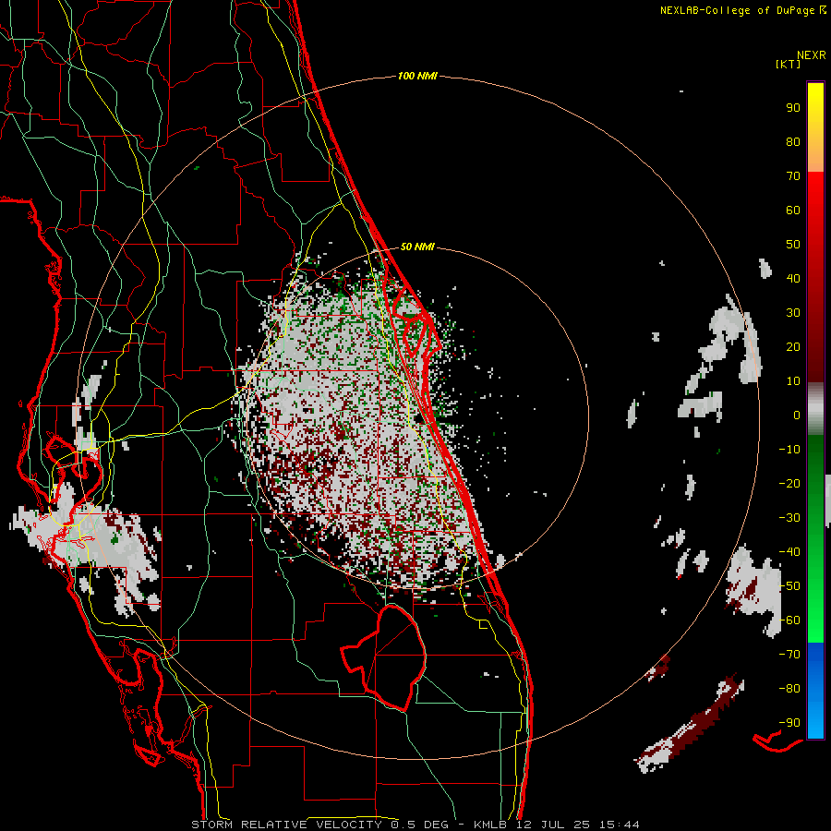
Task: Click the -90 value on the velocity scale
Action: pos(789,723)
